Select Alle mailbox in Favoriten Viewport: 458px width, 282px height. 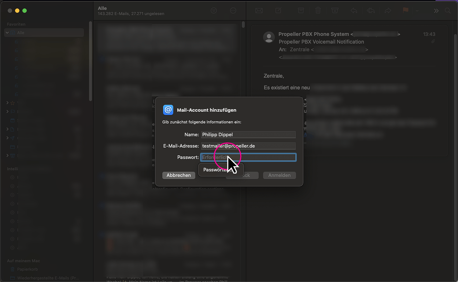pos(21,33)
